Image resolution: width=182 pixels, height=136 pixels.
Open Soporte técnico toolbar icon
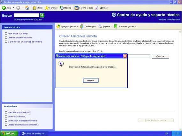click(77, 8)
